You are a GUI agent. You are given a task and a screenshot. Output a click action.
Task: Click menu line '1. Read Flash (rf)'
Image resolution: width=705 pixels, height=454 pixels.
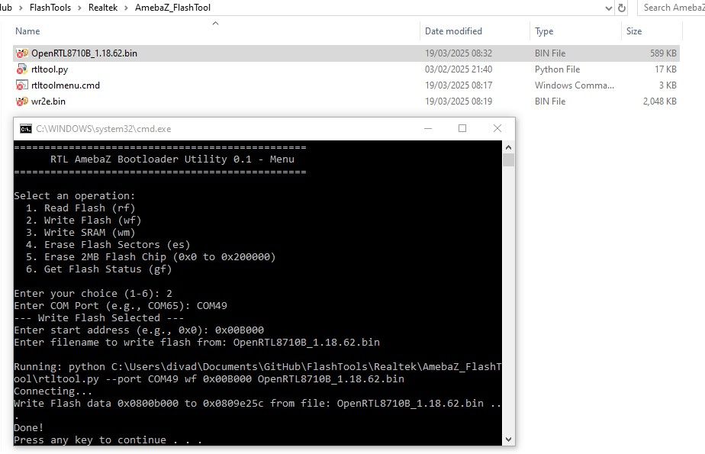point(80,208)
